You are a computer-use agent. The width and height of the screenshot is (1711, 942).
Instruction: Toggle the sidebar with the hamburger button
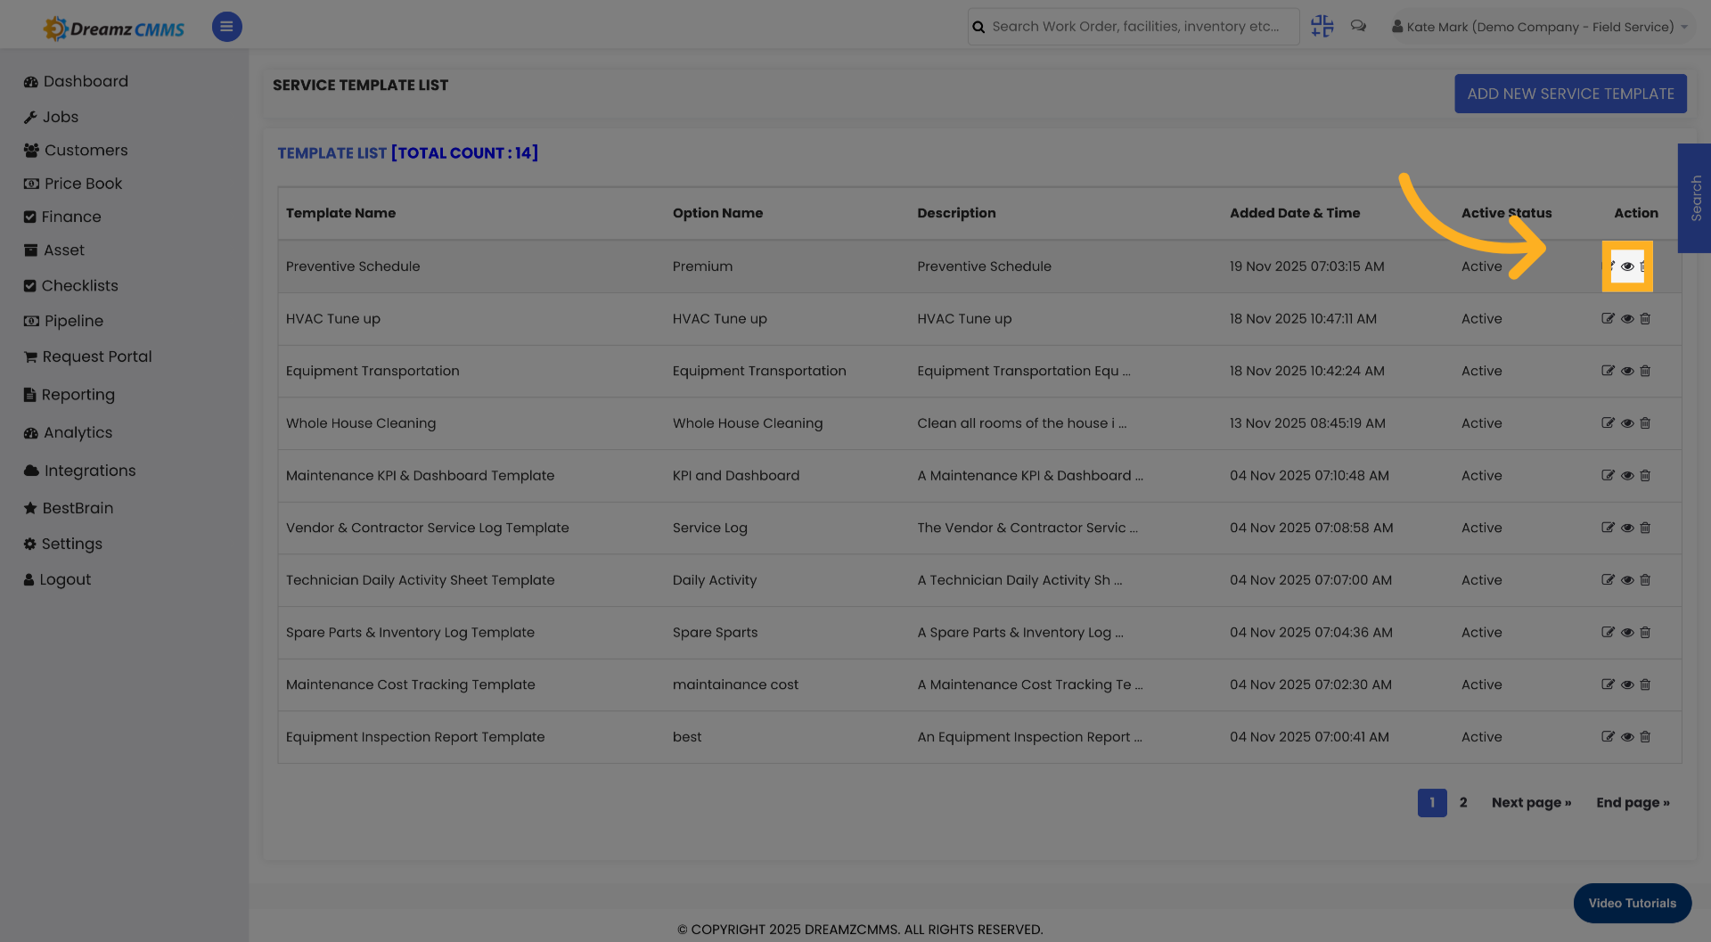(x=226, y=27)
